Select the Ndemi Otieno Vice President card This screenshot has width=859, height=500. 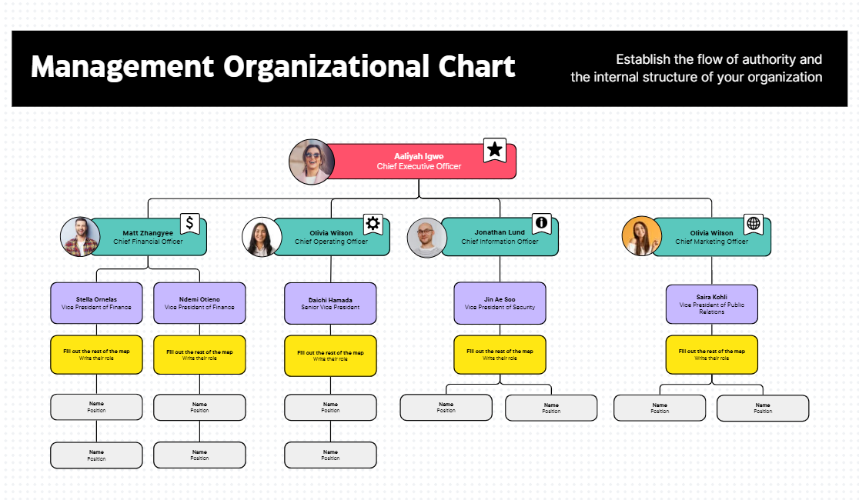(x=199, y=303)
